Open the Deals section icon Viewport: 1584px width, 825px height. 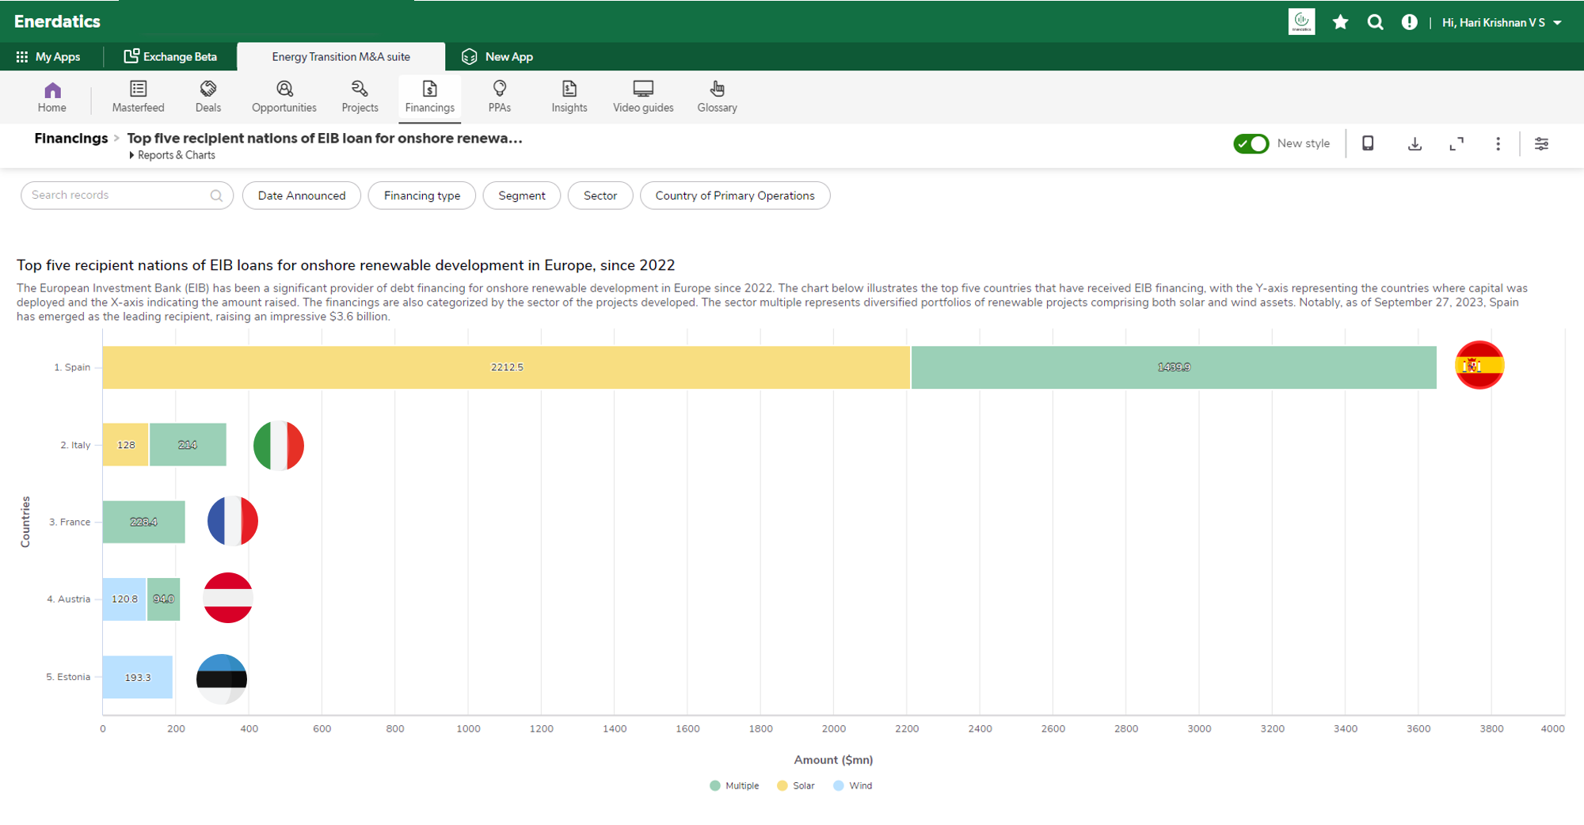pyautogui.click(x=208, y=97)
